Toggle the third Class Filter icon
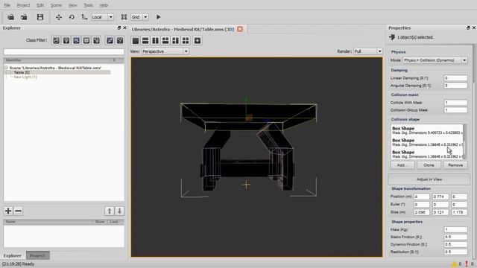This screenshot has width=477, height=268. [x=76, y=40]
